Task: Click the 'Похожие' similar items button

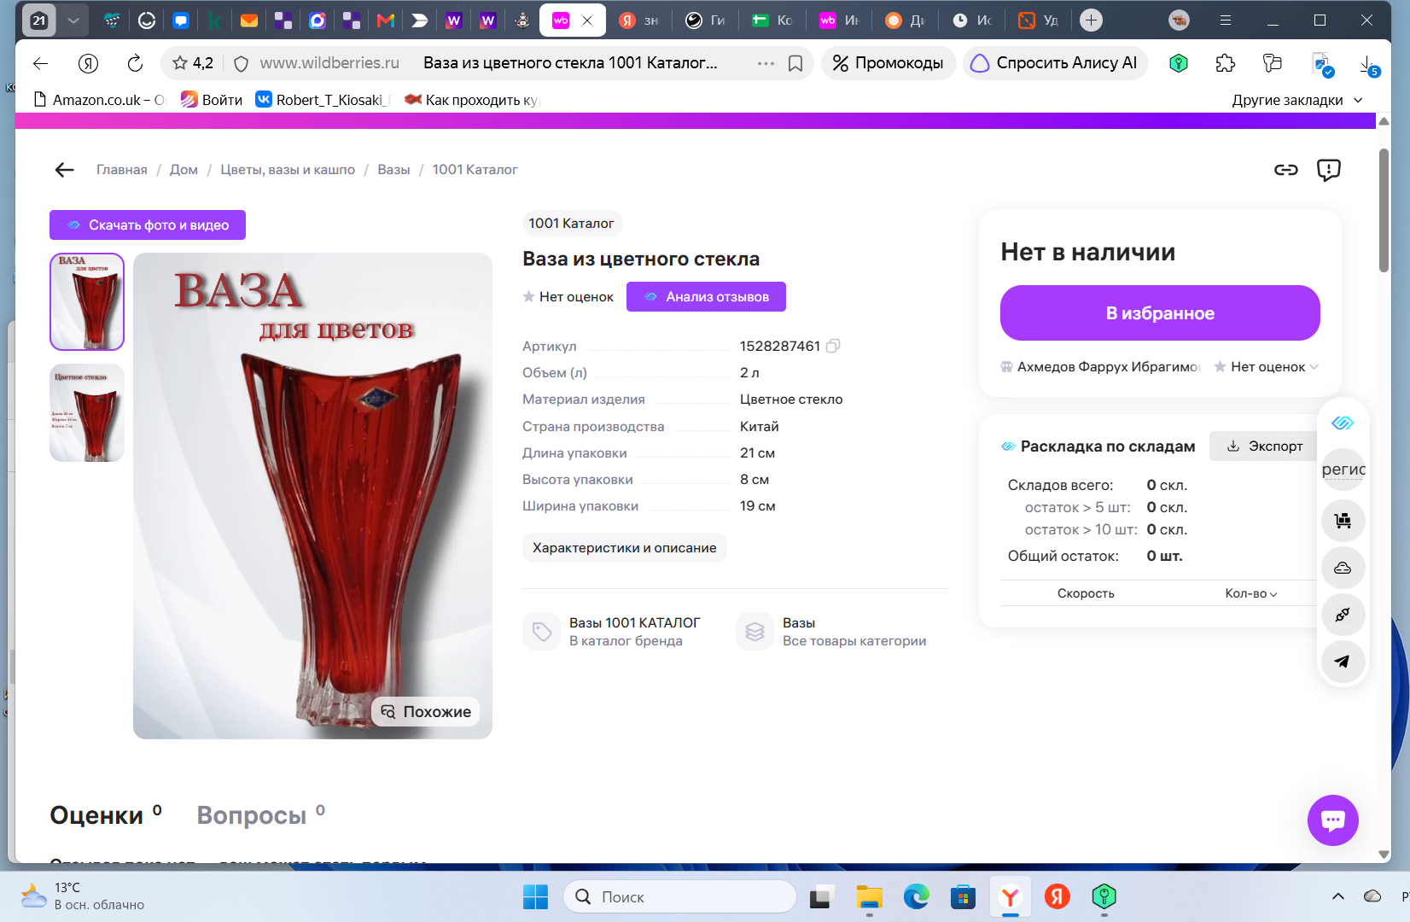Action: pyautogui.click(x=426, y=712)
